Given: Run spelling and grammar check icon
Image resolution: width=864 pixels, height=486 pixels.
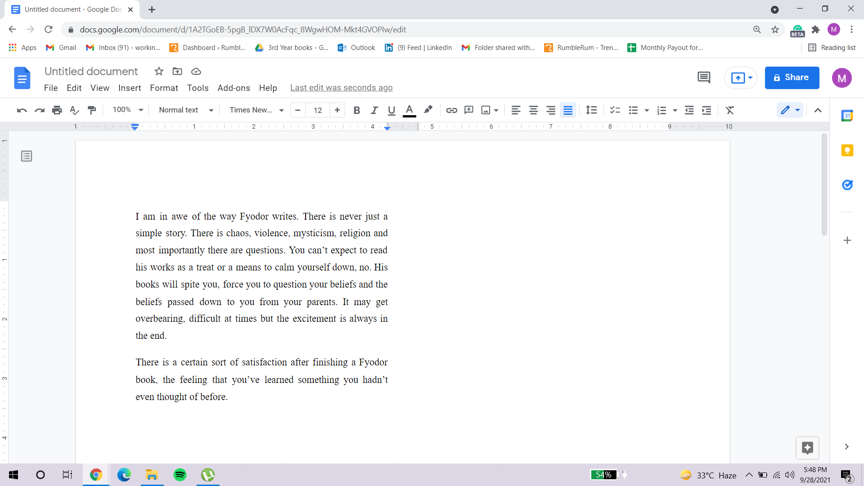Looking at the screenshot, I should pyautogui.click(x=74, y=110).
